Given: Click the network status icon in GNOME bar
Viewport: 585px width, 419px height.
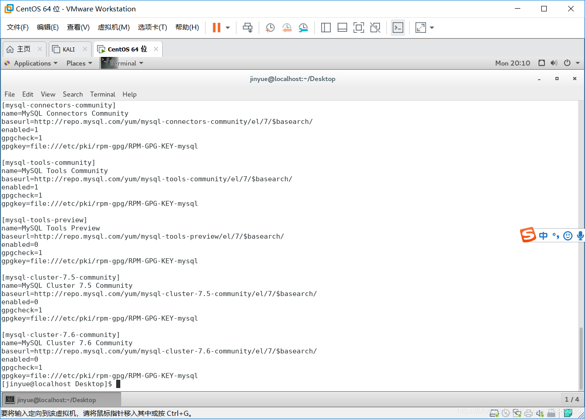Looking at the screenshot, I should pyautogui.click(x=542, y=63).
